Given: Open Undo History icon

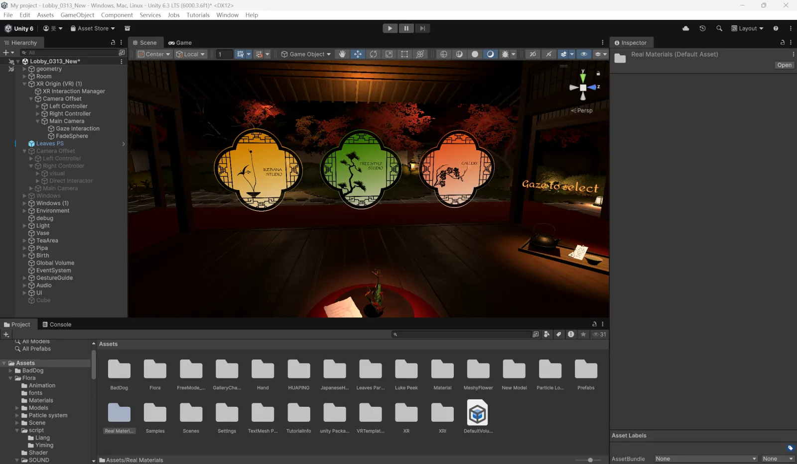Looking at the screenshot, I should point(702,28).
